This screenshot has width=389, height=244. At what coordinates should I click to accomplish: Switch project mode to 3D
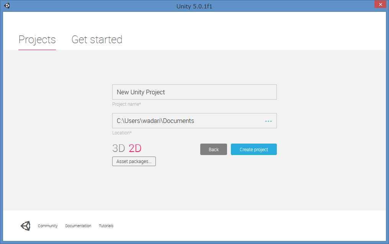(119, 149)
